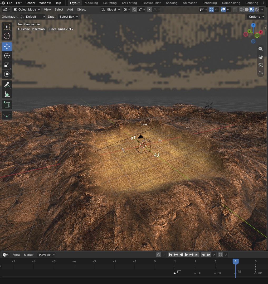Expand the Options dropdown
Screen dimensions: 268x284
[x=256, y=17]
